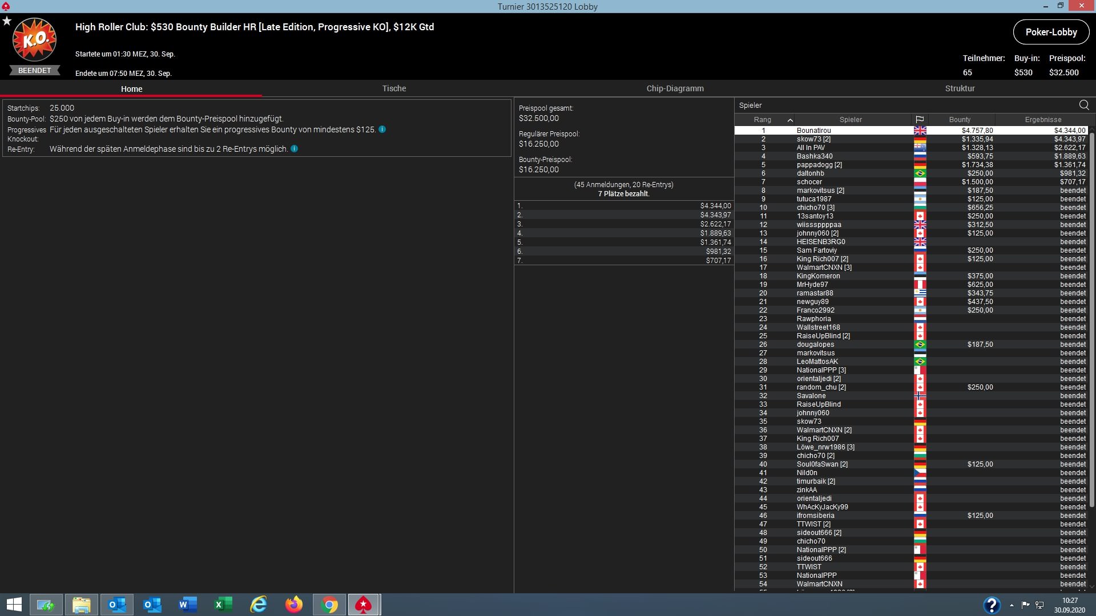Click Windows help question mark icon
The height and width of the screenshot is (616, 1096).
992,605
